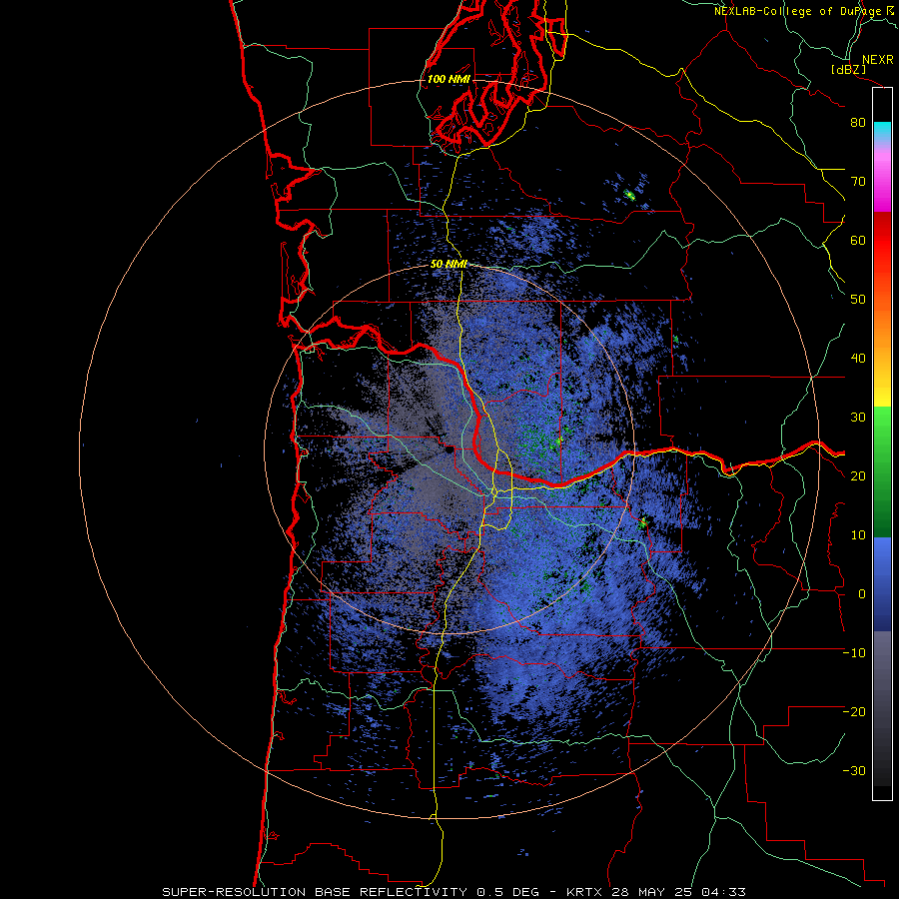Click the 80 value on the dBZ scale
Viewport: 899px width, 899px height.
[858, 123]
